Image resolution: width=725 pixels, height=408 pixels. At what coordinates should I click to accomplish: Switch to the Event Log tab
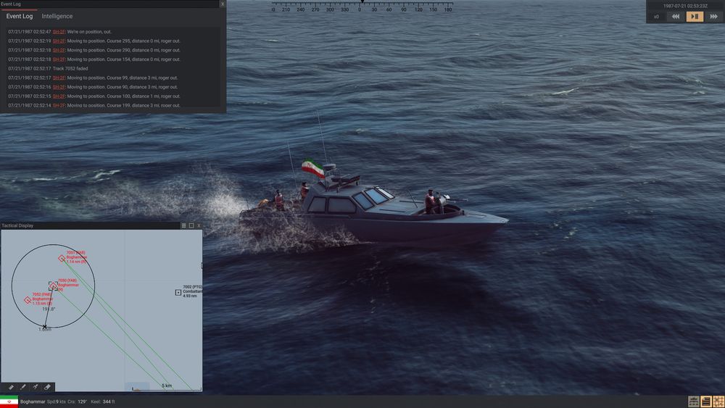coord(20,16)
